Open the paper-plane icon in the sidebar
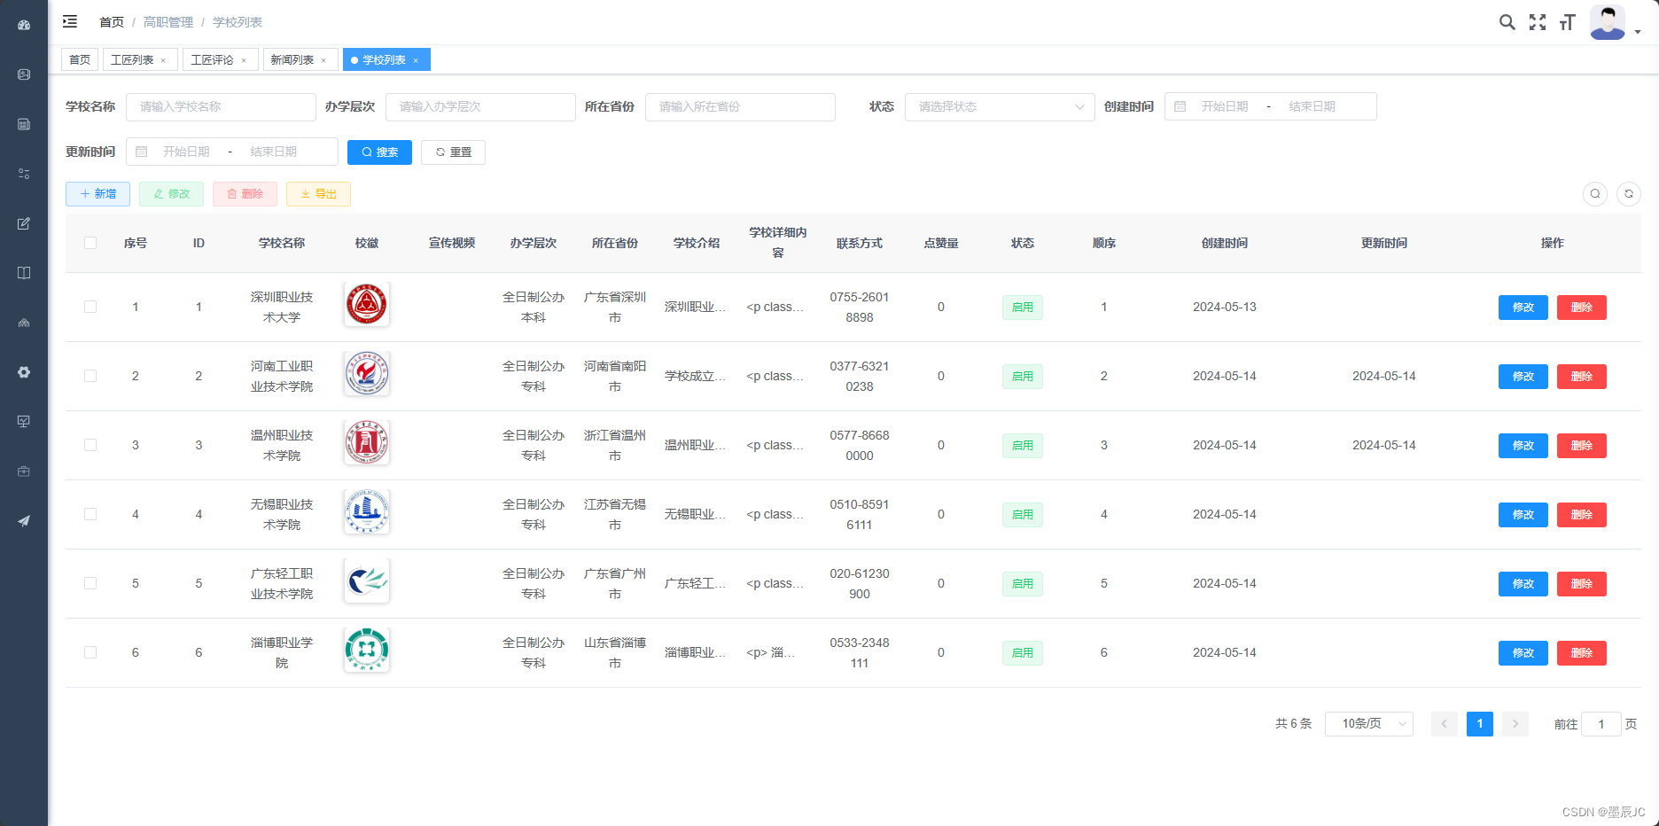The image size is (1659, 826). 24,521
